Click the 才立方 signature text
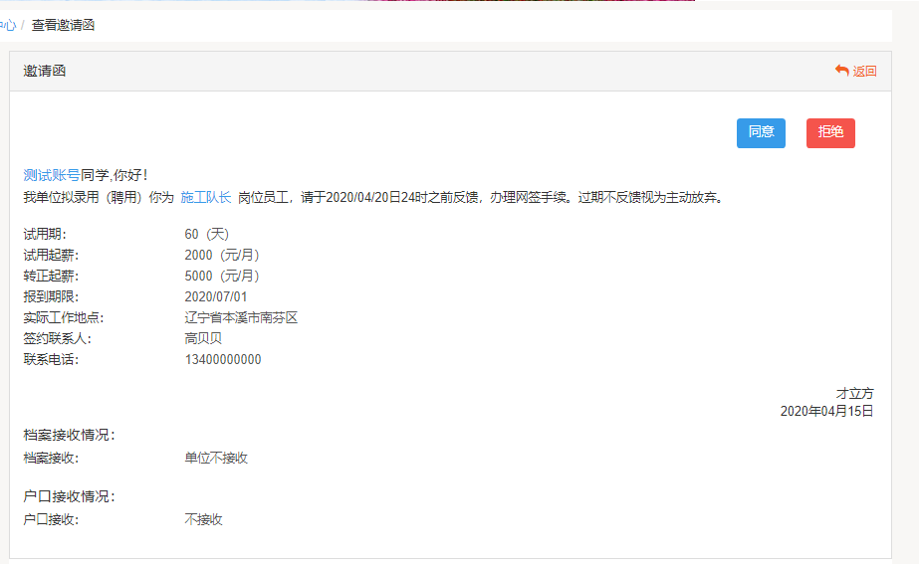 [854, 394]
